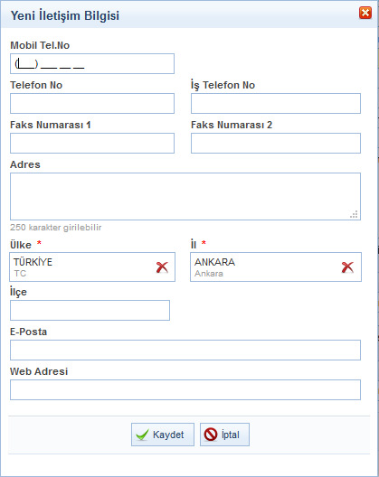The image size is (379, 477).
Task: Click the green checkmark on Kaydet
Action: tap(142, 435)
